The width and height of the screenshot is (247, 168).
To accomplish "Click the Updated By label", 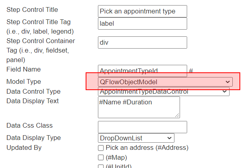I will 24,147.
